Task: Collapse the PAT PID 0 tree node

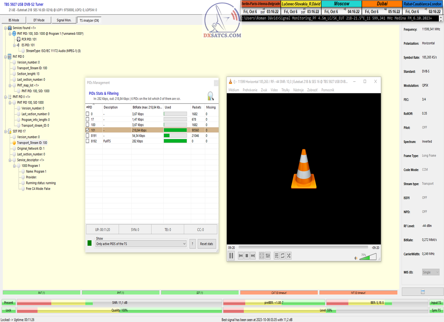Action: (x=5, y=57)
